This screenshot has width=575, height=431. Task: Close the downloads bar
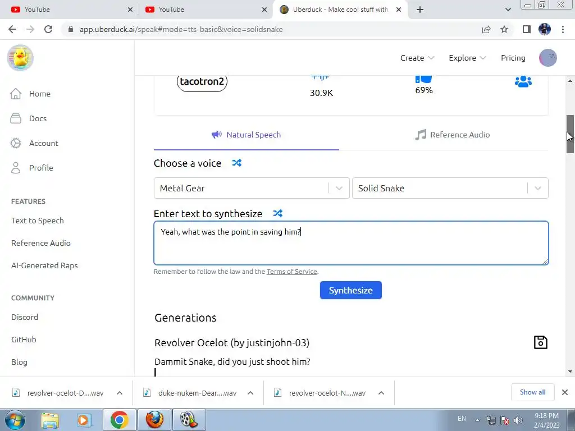[565, 392]
